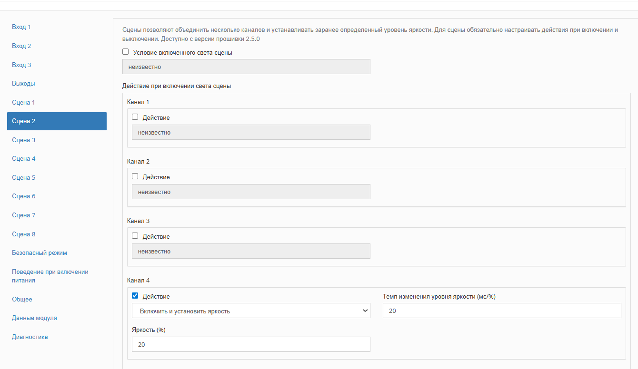This screenshot has width=638, height=369.
Task: Open the Данные модуля section
Action: click(x=34, y=318)
